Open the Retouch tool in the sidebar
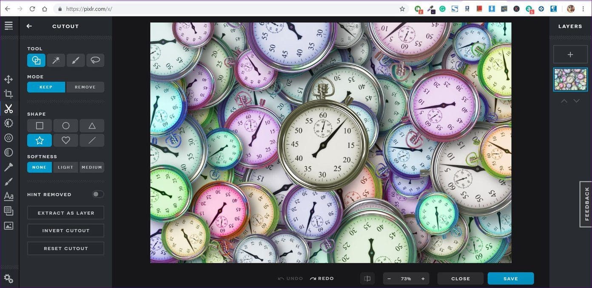 tap(9, 167)
